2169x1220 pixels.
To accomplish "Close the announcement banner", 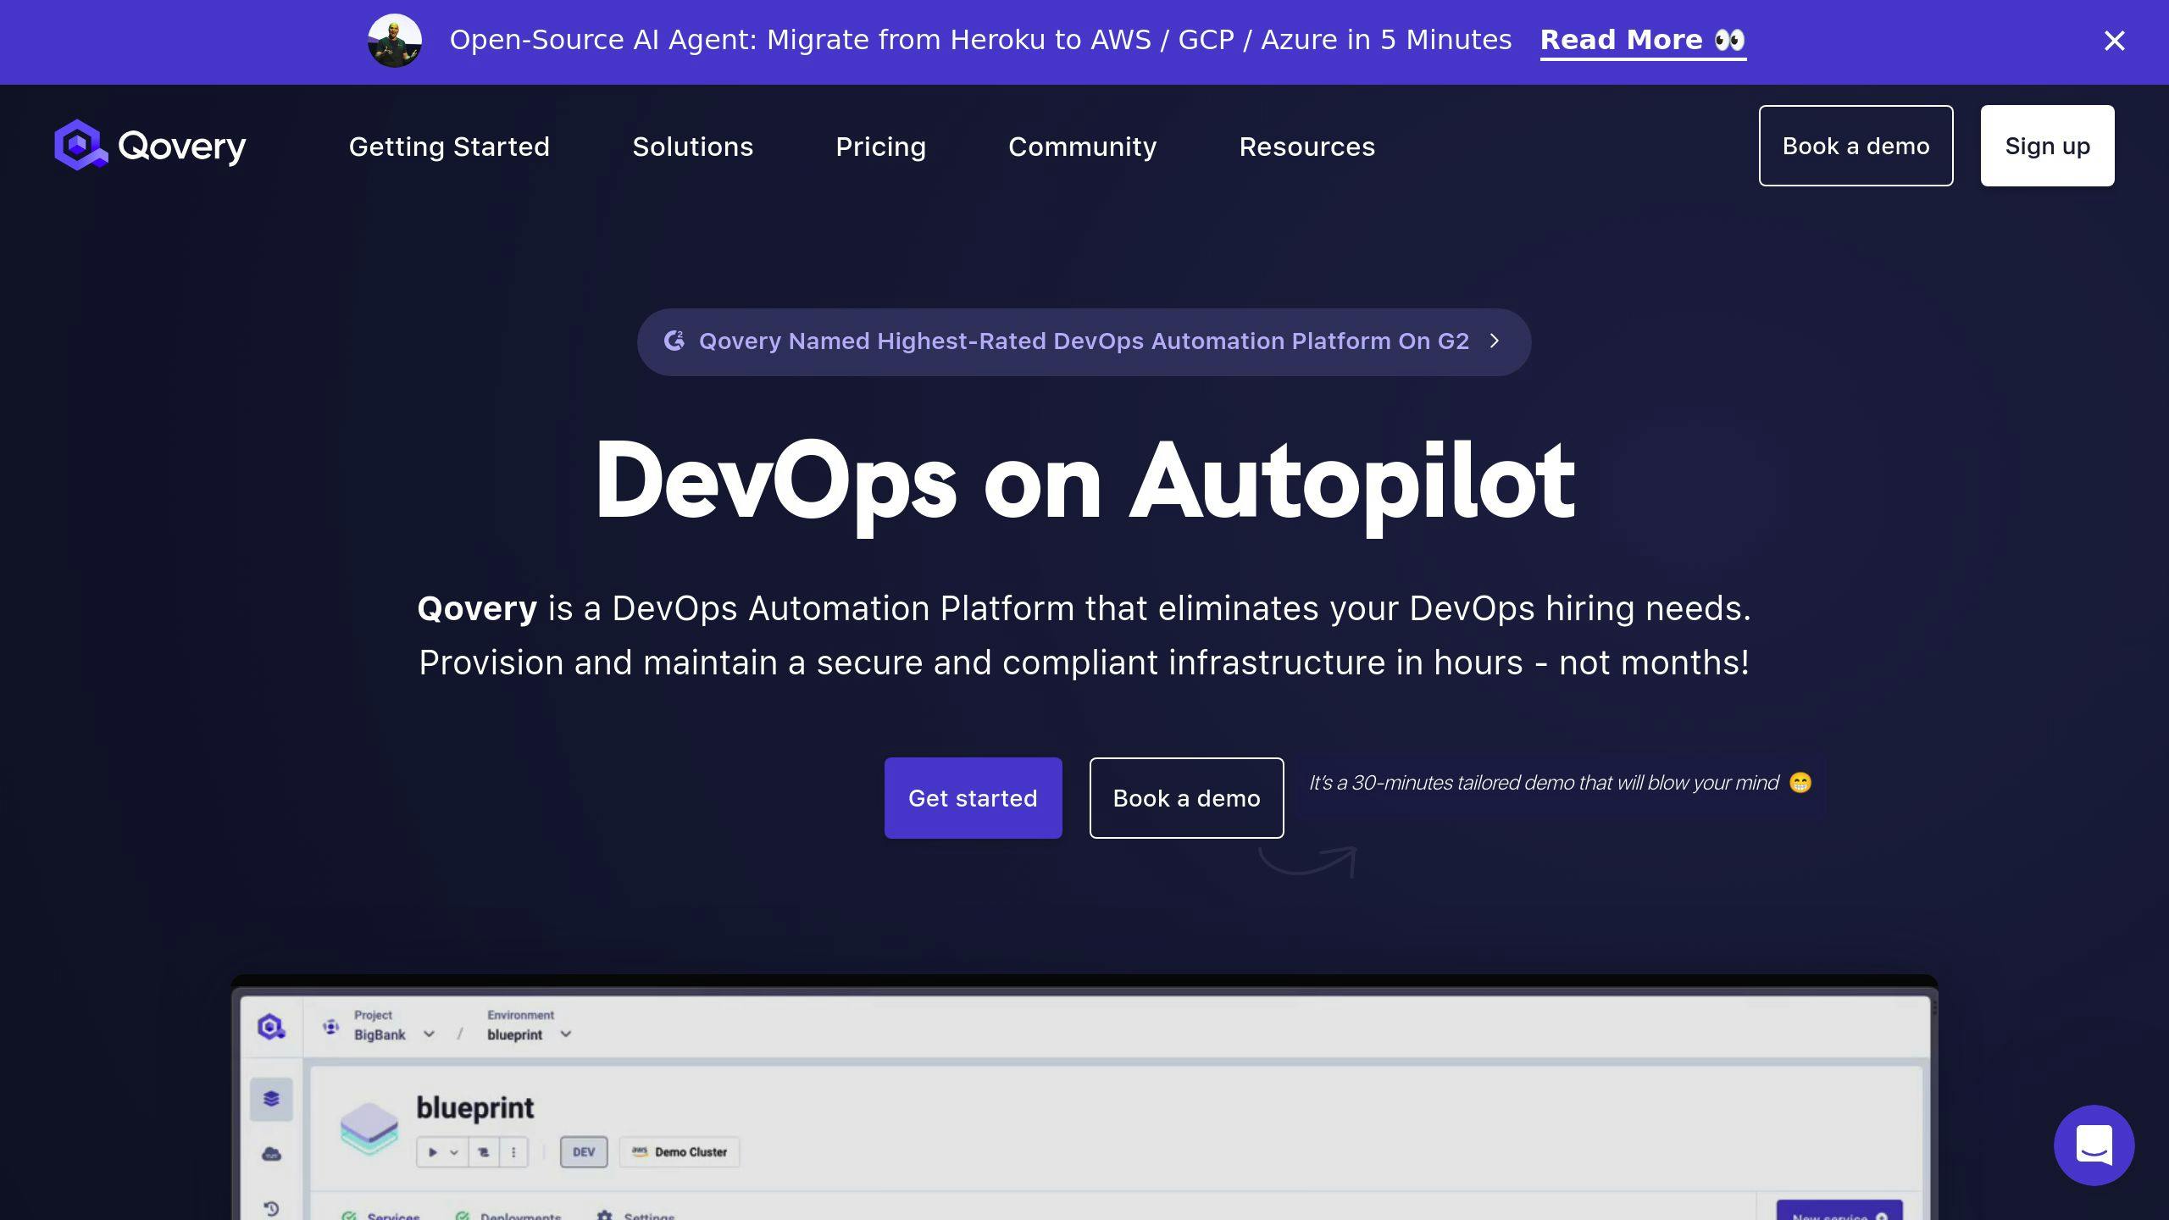I will (2114, 41).
